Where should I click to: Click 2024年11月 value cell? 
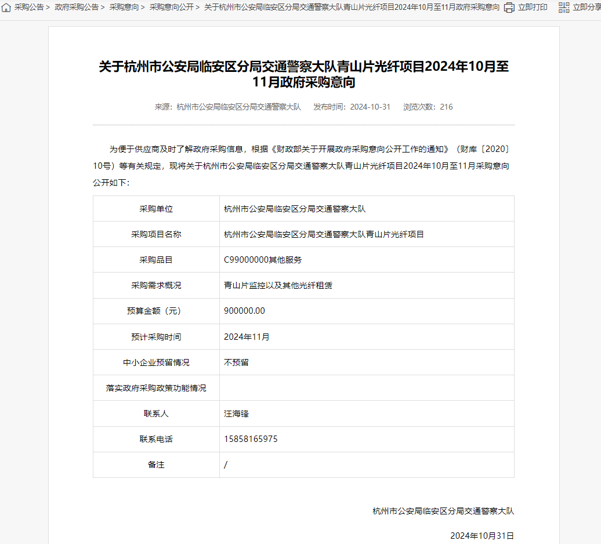click(367, 337)
